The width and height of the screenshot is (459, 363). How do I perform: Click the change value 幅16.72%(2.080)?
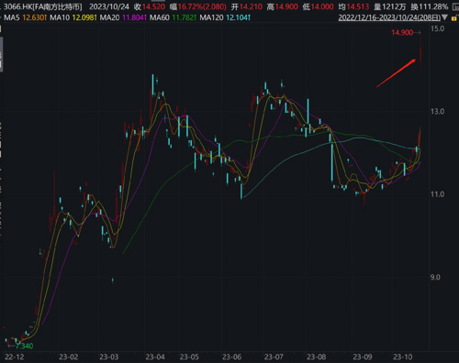pyautogui.click(x=198, y=6)
